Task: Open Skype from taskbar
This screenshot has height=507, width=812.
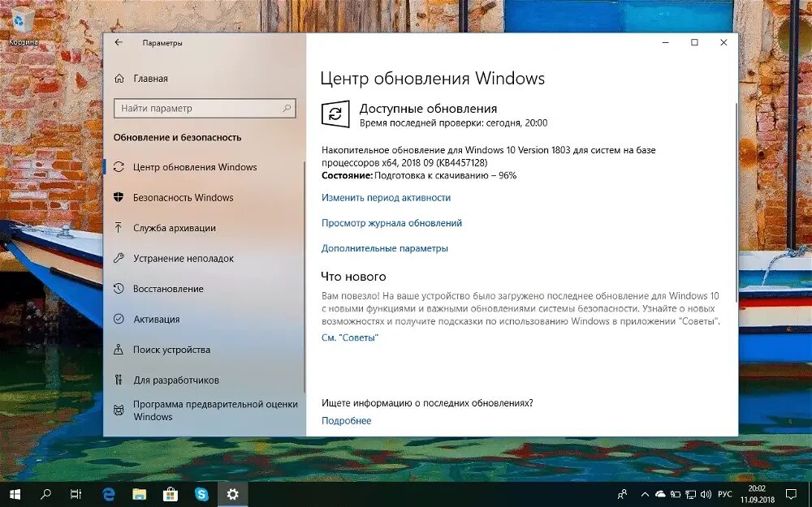Action: pos(201,494)
